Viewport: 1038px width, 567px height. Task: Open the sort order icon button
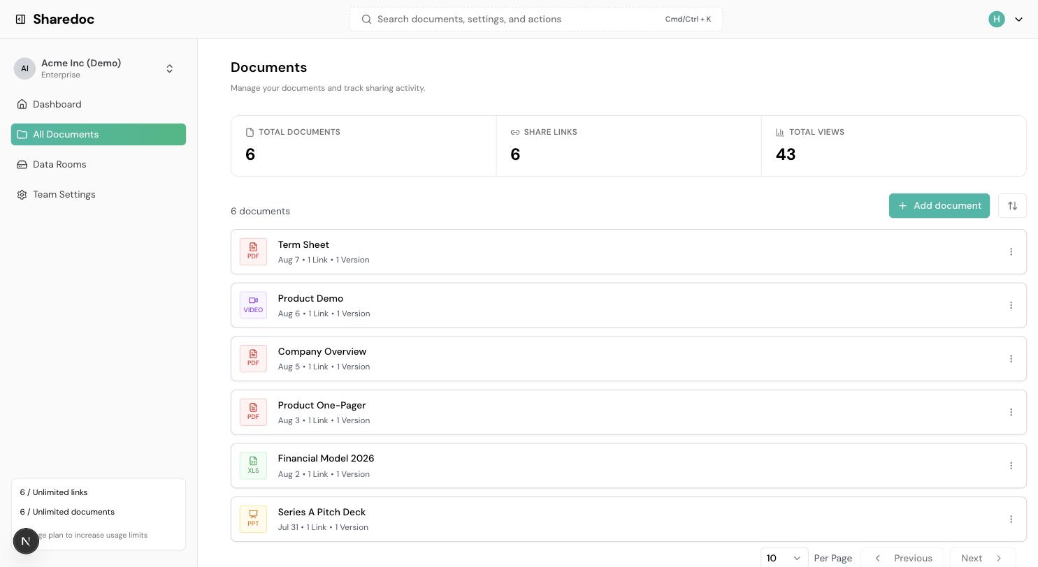click(x=1012, y=205)
